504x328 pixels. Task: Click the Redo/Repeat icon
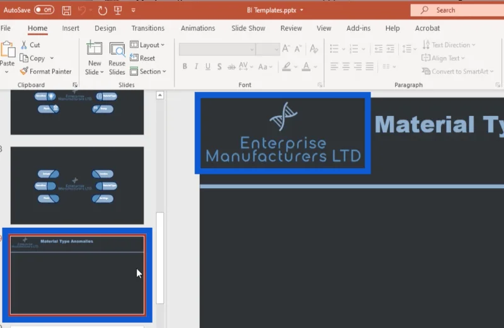[102, 11]
